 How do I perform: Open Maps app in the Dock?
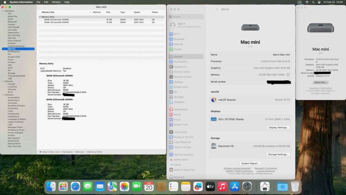pyautogui.click(x=112, y=187)
